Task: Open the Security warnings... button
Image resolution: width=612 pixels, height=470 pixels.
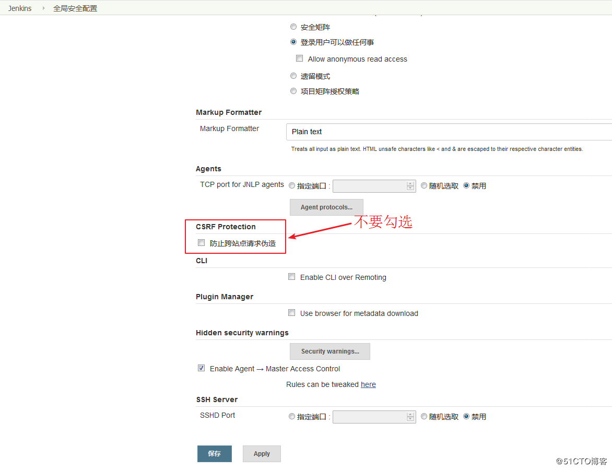Action: (330, 351)
